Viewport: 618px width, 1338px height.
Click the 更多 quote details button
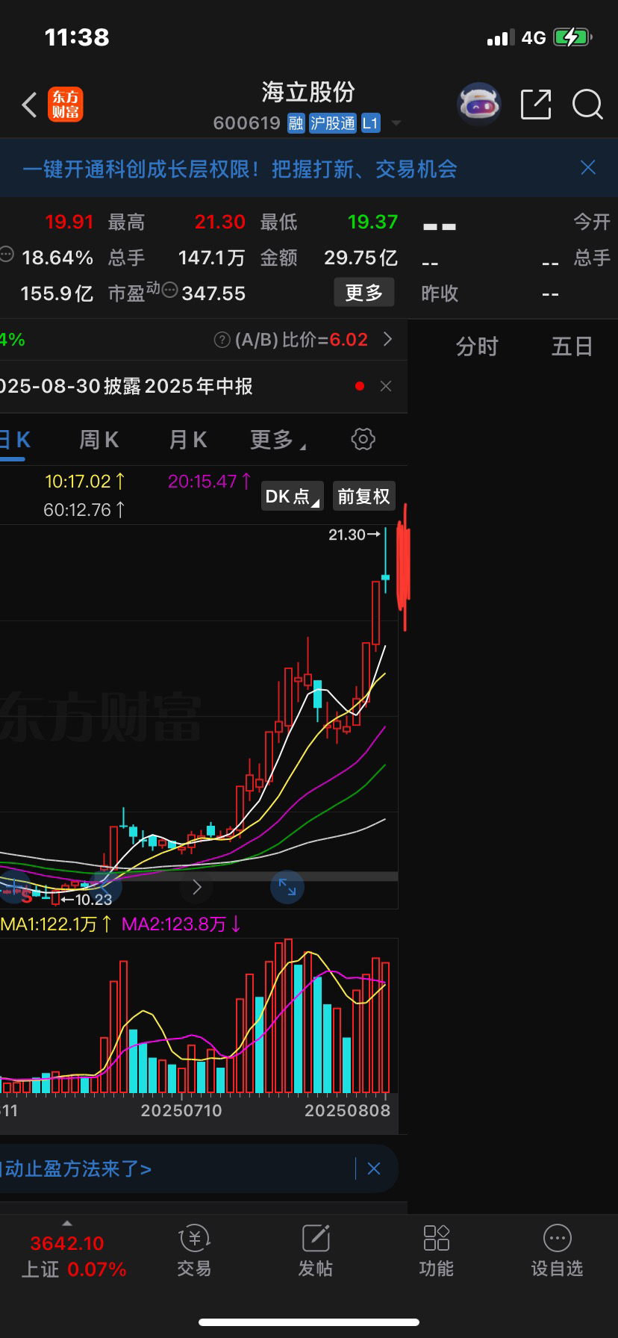(363, 293)
